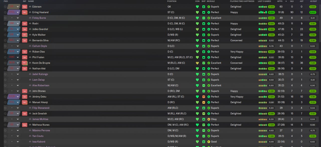Viewport: 321px width, 147px height.
Task: Toggle the selection tick for Ederson
Action: coord(5,7)
